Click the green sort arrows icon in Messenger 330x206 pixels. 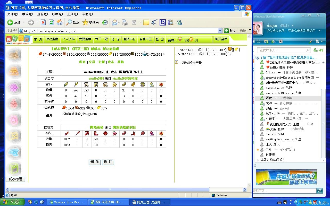point(321,50)
